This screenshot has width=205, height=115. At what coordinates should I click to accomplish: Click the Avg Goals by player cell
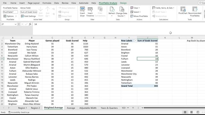196,41
